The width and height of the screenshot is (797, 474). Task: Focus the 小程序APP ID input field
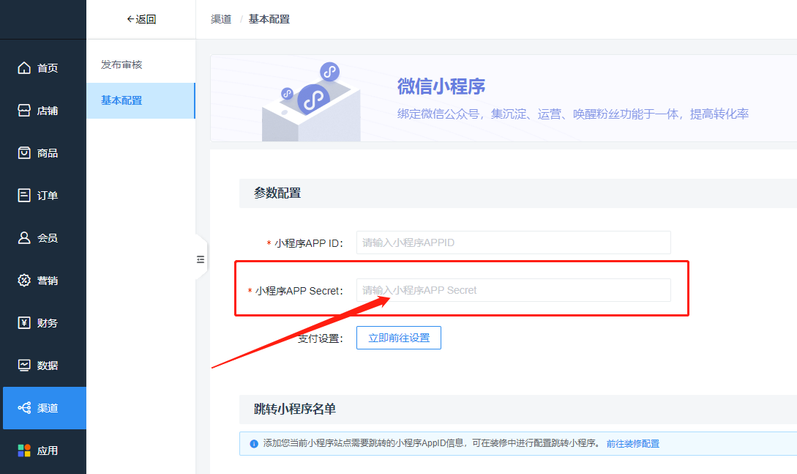click(513, 242)
